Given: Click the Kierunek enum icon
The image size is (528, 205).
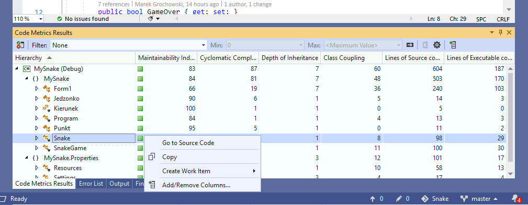Looking at the screenshot, I should click(47, 108).
